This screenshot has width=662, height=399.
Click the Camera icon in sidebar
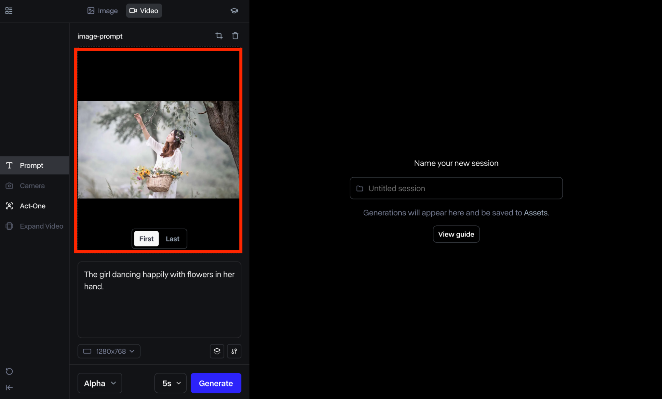tap(9, 186)
